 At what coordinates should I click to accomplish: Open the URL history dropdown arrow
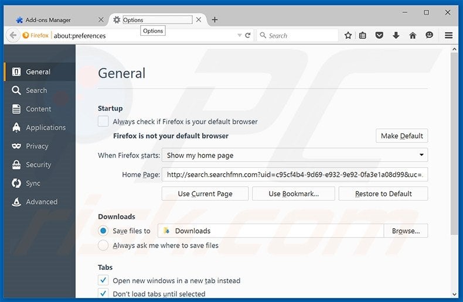coord(240,35)
